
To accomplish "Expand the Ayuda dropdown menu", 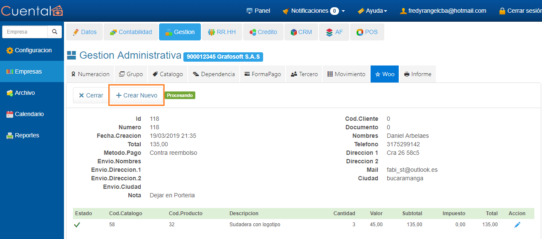I will click(372, 11).
